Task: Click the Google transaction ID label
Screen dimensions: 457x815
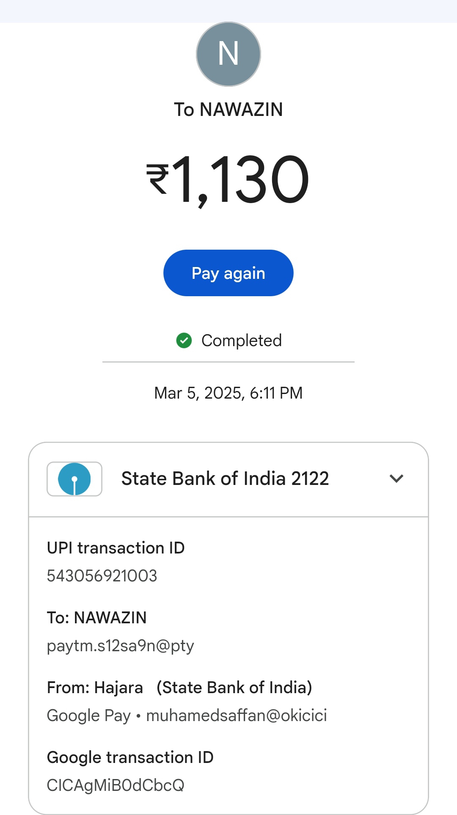Action: point(130,757)
